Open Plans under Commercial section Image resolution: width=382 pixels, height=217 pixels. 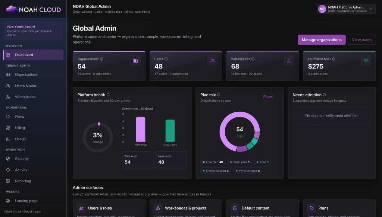point(33,117)
